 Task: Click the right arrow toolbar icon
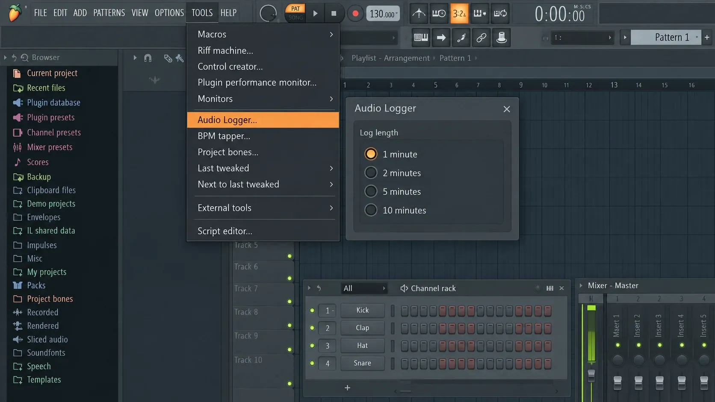click(x=441, y=38)
